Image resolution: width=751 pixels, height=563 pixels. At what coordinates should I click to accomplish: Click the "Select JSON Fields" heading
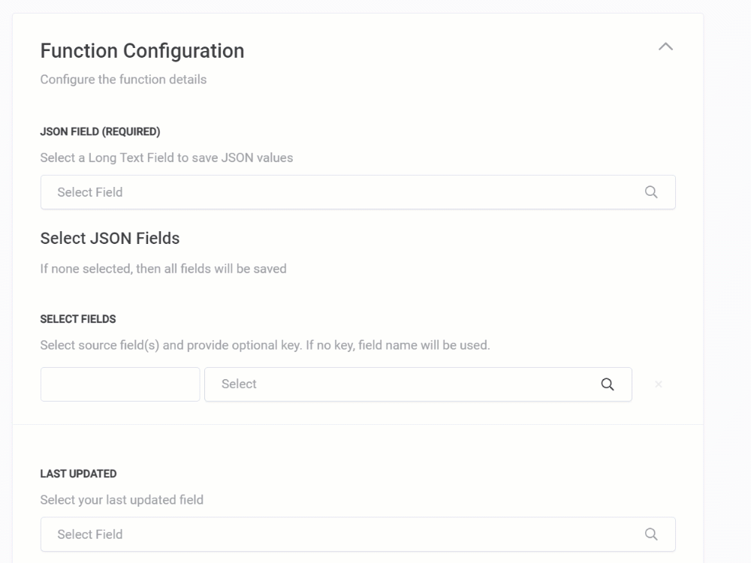110,239
